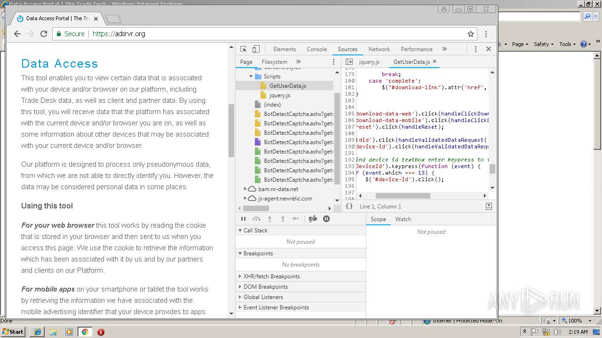Toggle the console drawer icon in editor status bar
602x338 pixels.
[489, 206]
